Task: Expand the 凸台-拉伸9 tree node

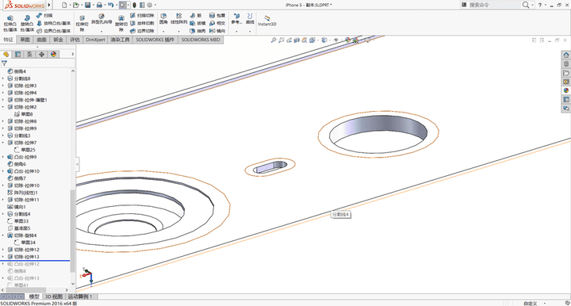Action: (3, 157)
